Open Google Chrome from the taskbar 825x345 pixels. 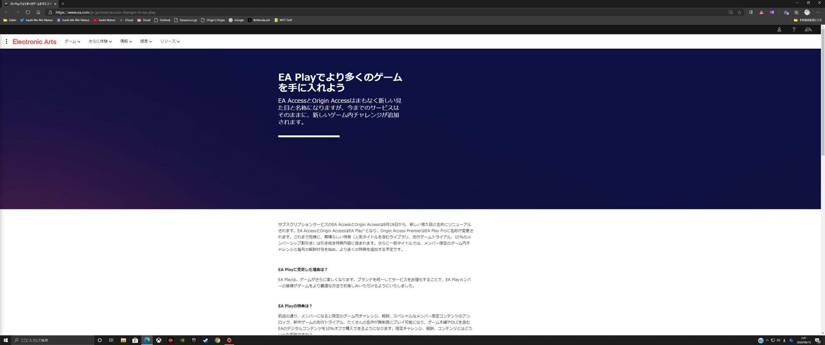point(217,340)
